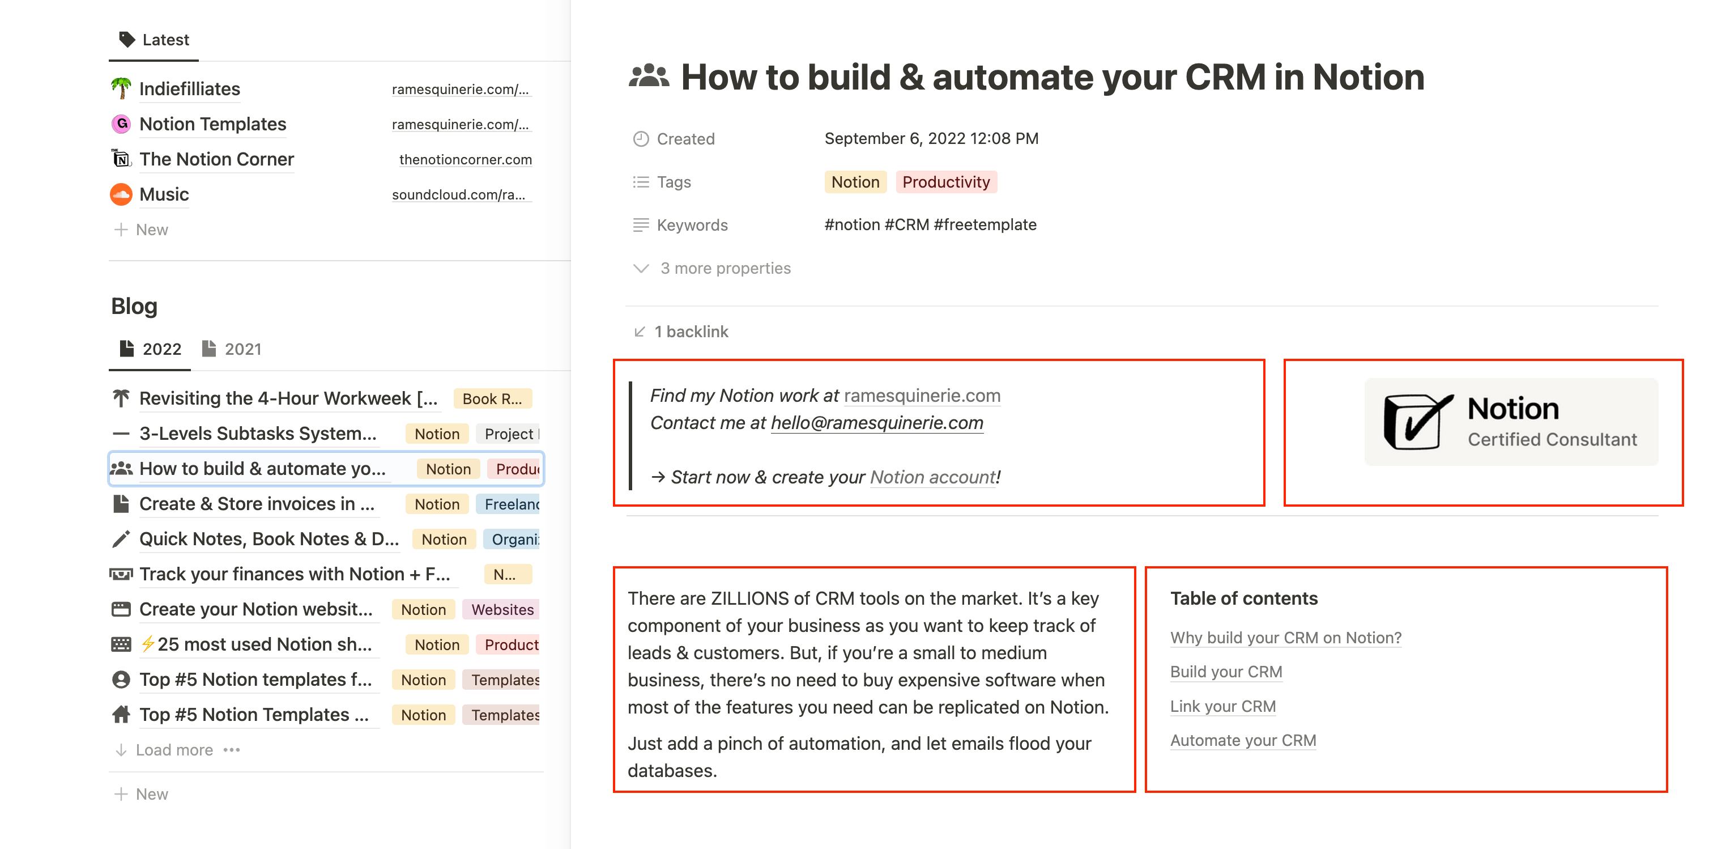Click the backlink arrow icon
Image resolution: width=1713 pixels, height=849 pixels.
pos(640,332)
